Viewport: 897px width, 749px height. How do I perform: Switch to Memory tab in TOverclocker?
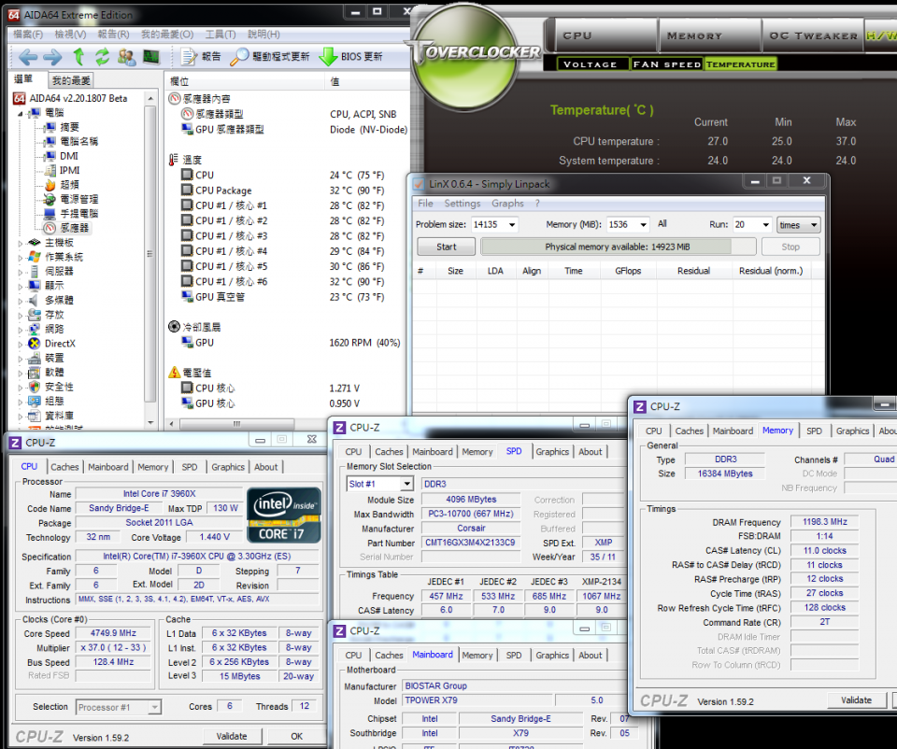(694, 35)
